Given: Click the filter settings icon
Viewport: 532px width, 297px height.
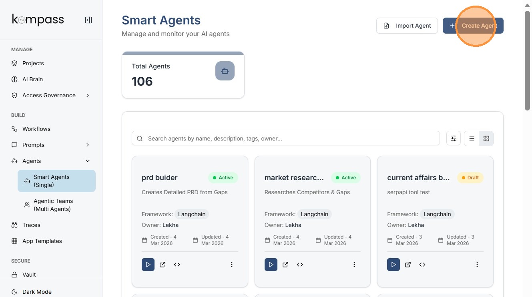Looking at the screenshot, I should pos(454,138).
